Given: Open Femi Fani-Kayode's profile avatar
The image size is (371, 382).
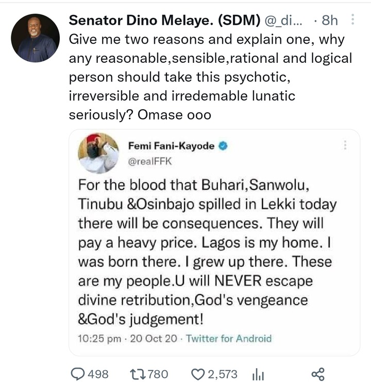Looking at the screenshot, I should tap(98, 153).
